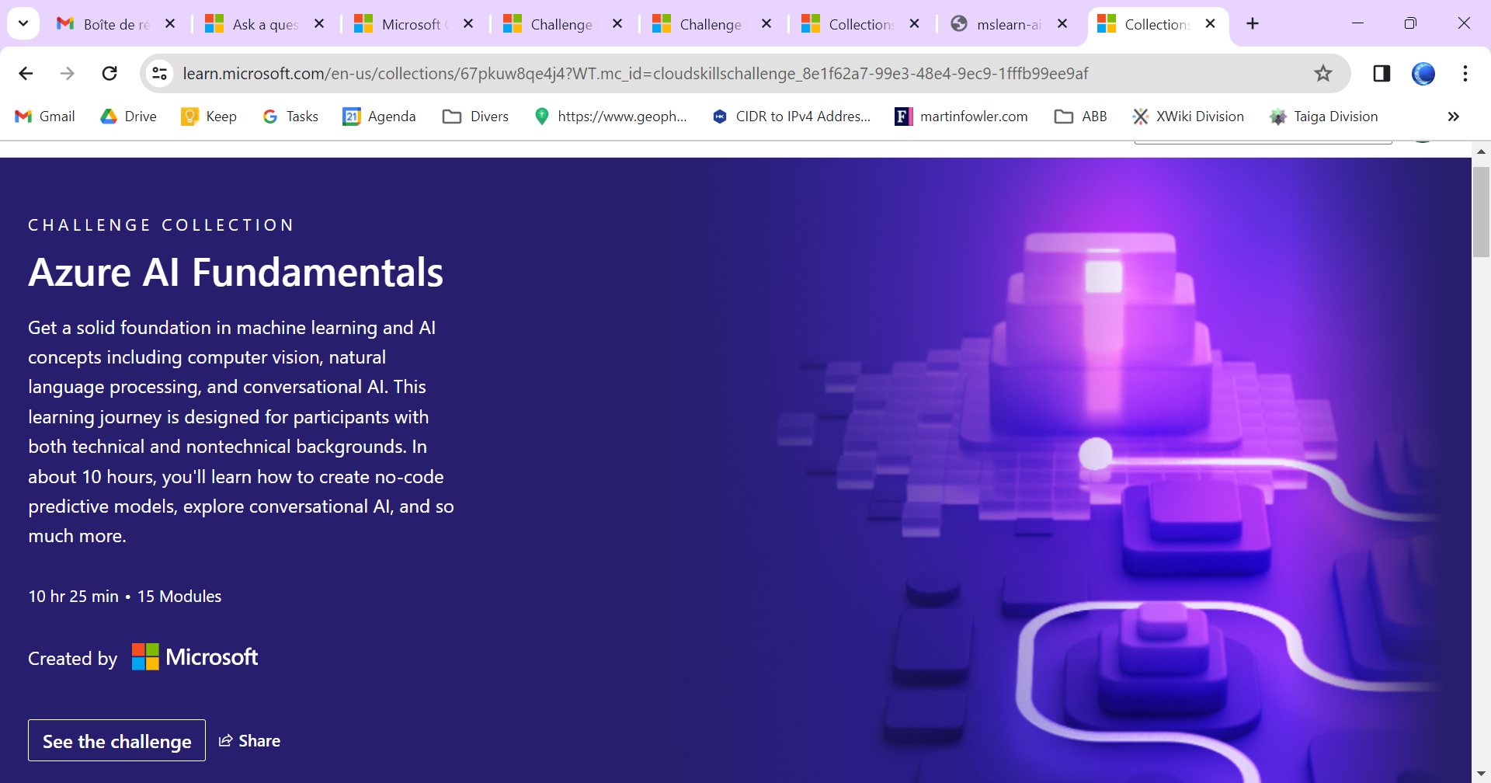Click the See the challenge button
This screenshot has height=783, width=1491.
point(117,740)
